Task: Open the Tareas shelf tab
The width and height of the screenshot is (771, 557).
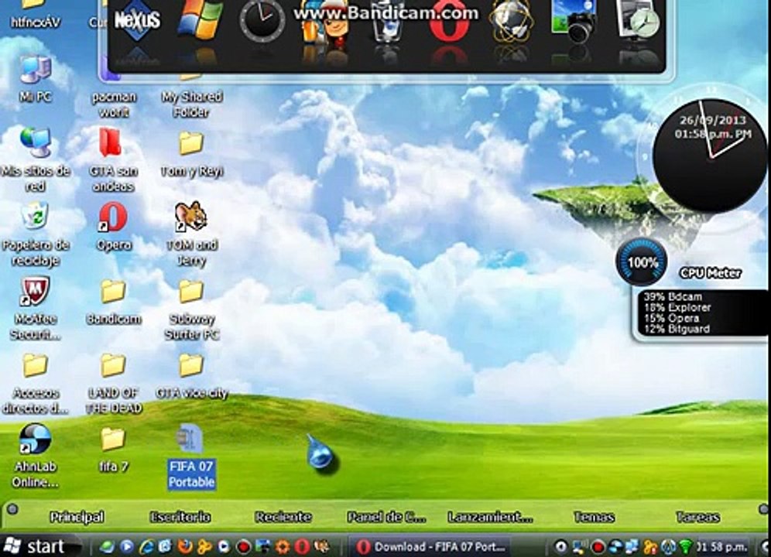Action: click(697, 517)
